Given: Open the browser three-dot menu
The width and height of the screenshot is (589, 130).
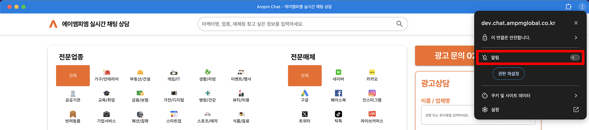Looking at the screenshot, I should click(x=582, y=7).
